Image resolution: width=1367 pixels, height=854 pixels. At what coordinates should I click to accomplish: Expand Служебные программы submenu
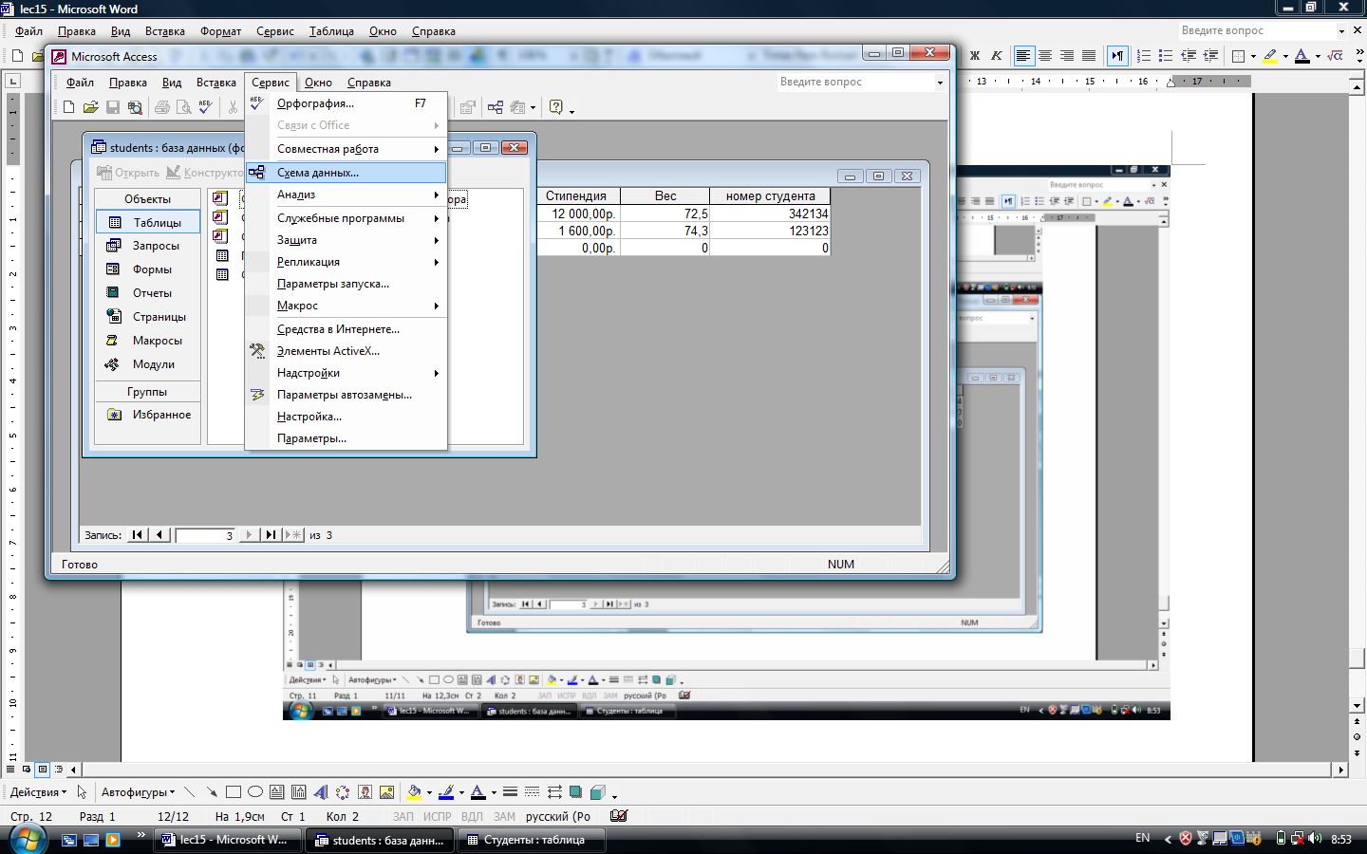click(x=346, y=218)
